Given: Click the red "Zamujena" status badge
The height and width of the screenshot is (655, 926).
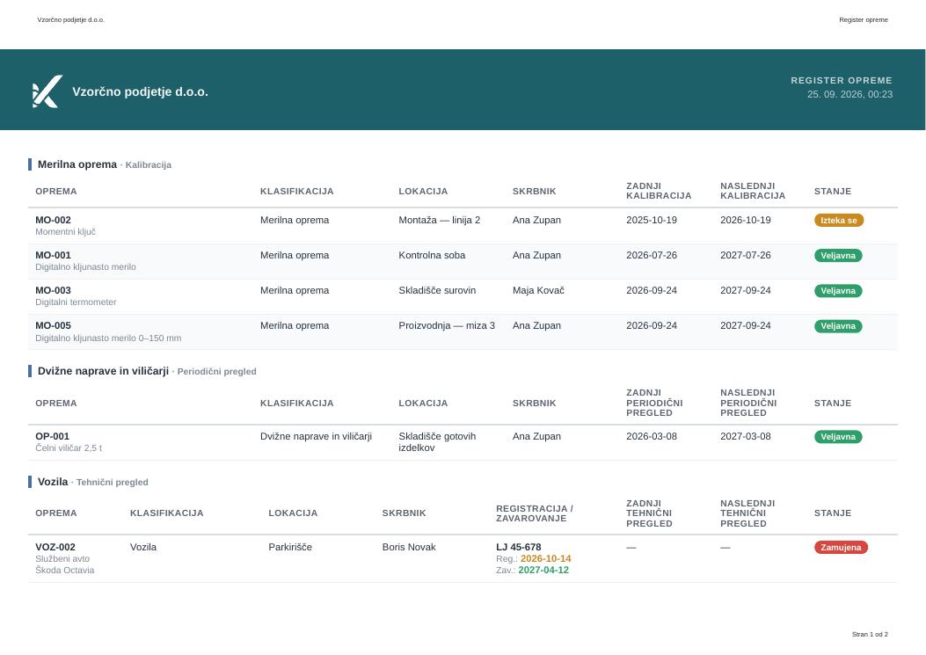Looking at the screenshot, I should coord(841,548).
